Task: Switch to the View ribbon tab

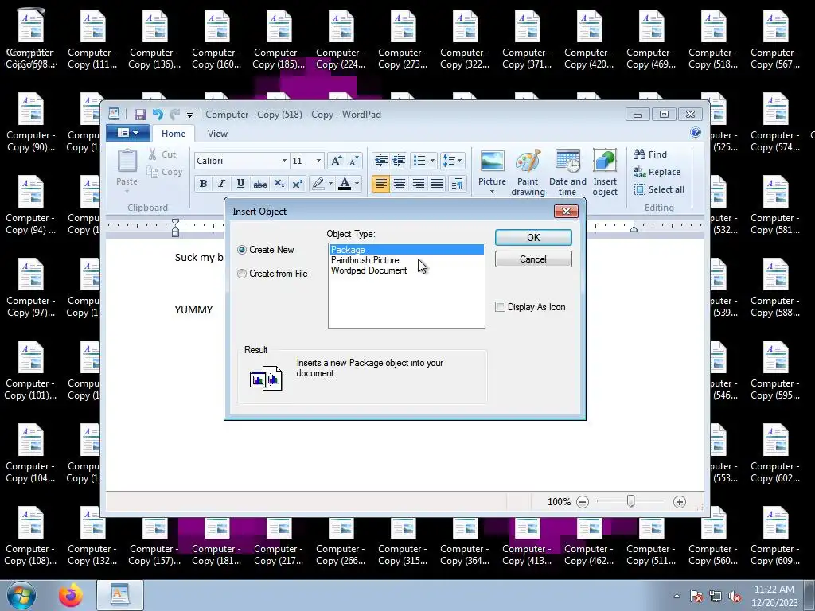Action: click(217, 134)
